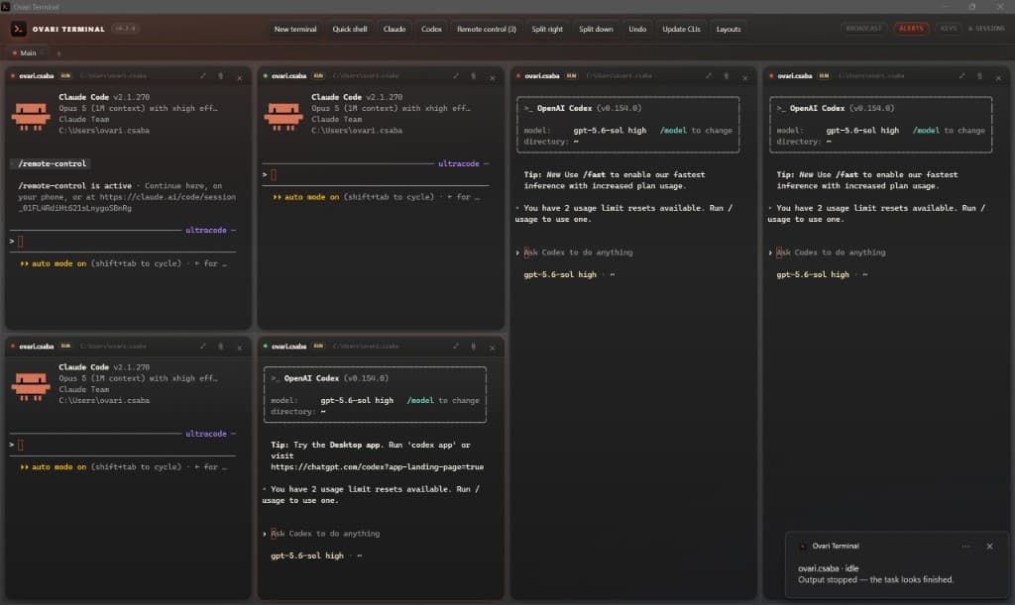Focus the prompt in the bottom-left Claude pane
Screen dimensions: 1015x605
pyautogui.click(x=123, y=445)
